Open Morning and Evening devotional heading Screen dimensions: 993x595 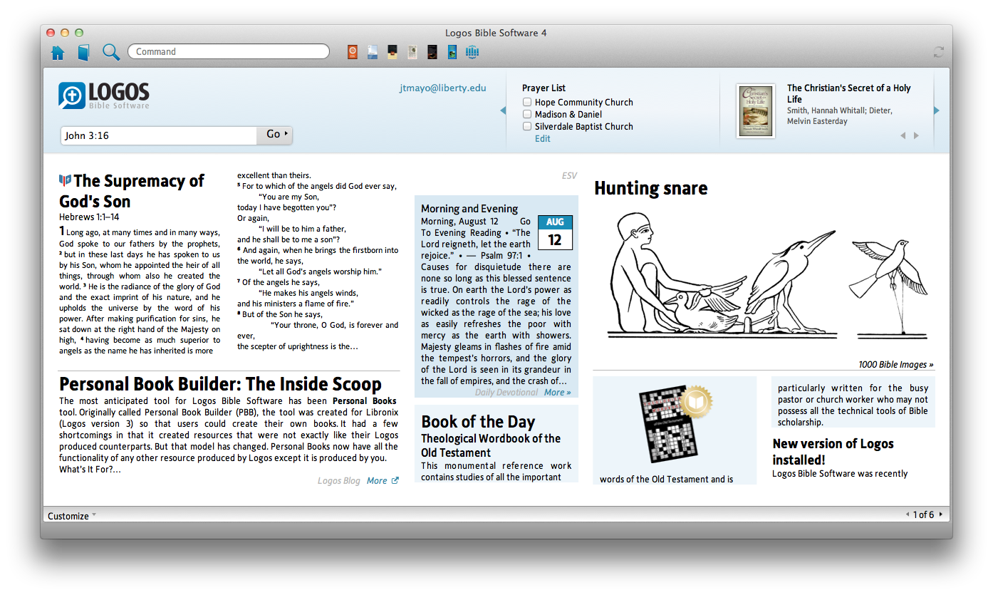pyautogui.click(x=469, y=209)
